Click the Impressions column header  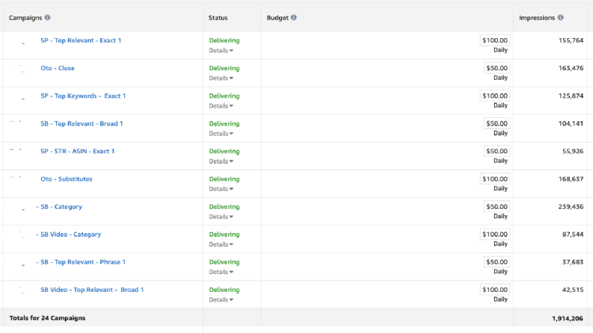click(x=537, y=18)
